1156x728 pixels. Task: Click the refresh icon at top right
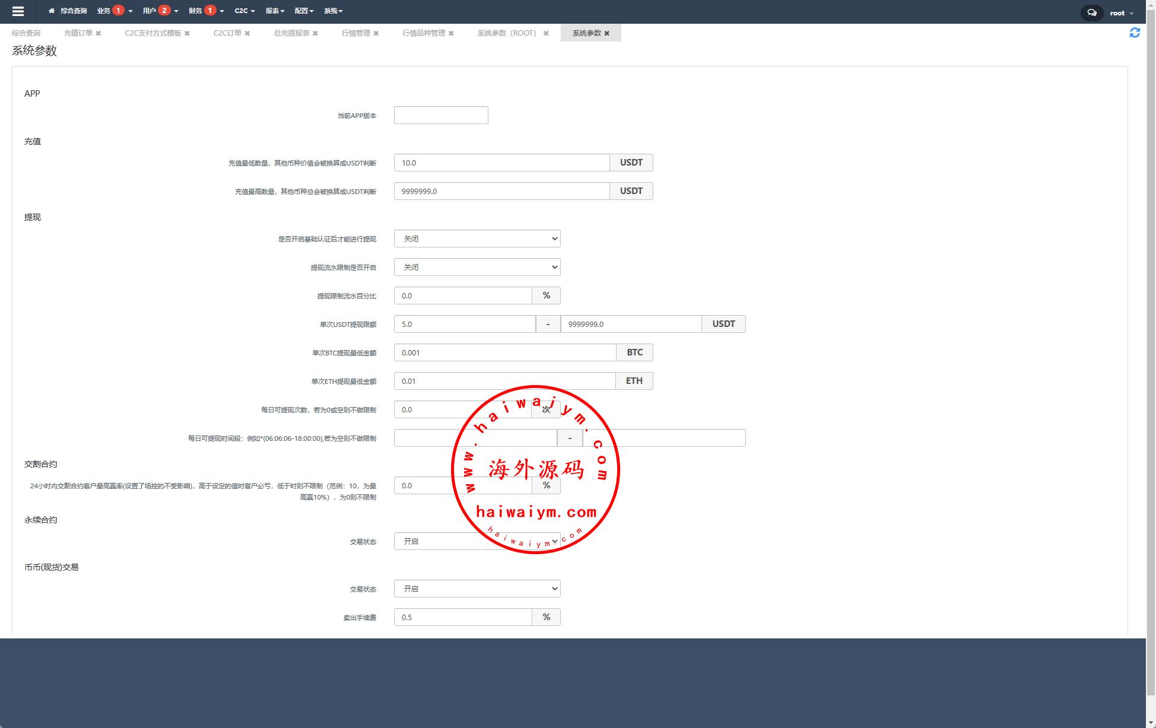[x=1134, y=33]
